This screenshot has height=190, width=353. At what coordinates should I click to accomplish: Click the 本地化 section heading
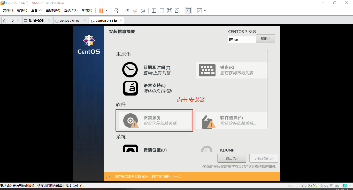pyautogui.click(x=123, y=54)
